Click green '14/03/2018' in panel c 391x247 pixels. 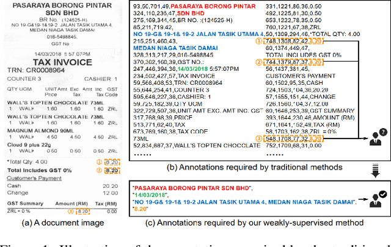coord(150,195)
